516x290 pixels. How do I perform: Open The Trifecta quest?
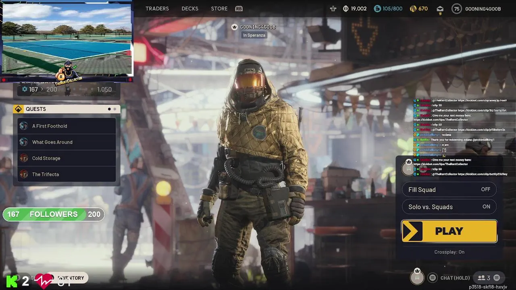[67, 174]
